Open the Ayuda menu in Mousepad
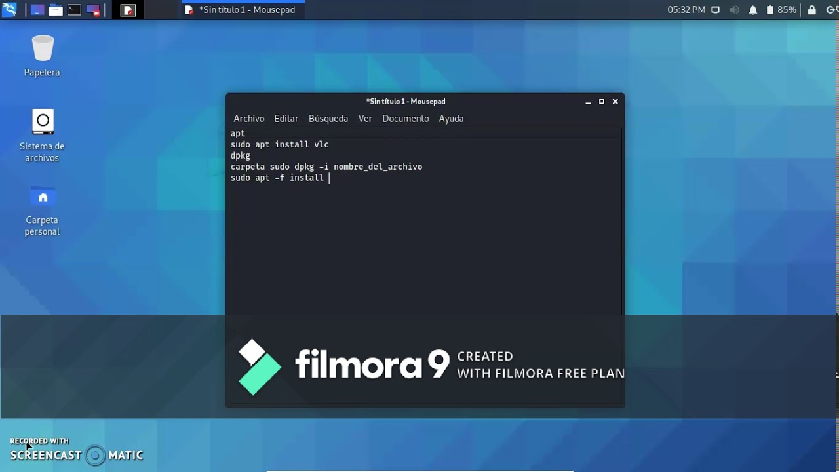 [x=451, y=119]
